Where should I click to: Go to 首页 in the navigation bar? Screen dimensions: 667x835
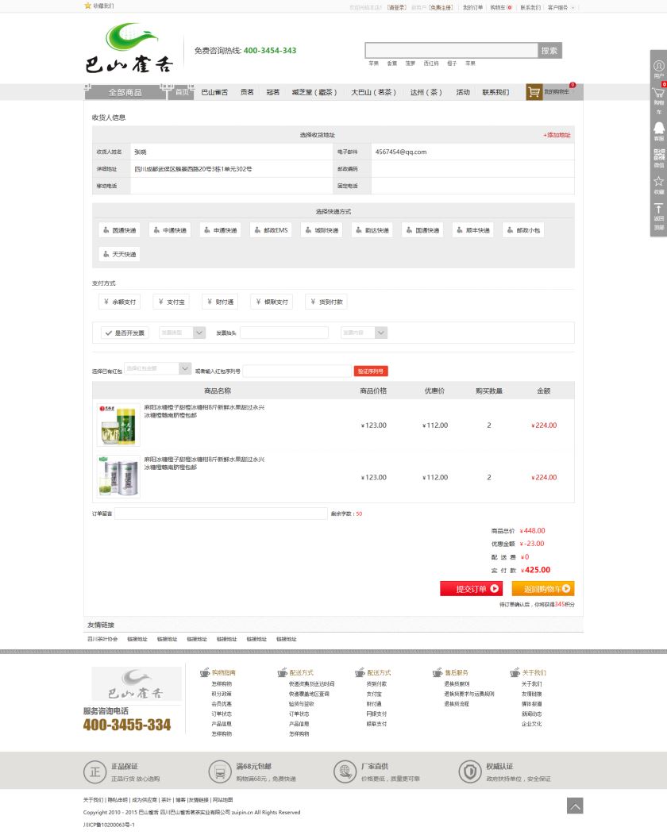182,92
